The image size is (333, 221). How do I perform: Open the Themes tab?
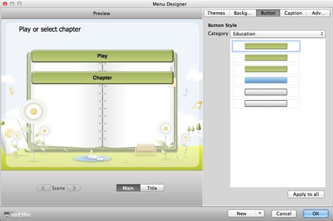tap(216, 13)
